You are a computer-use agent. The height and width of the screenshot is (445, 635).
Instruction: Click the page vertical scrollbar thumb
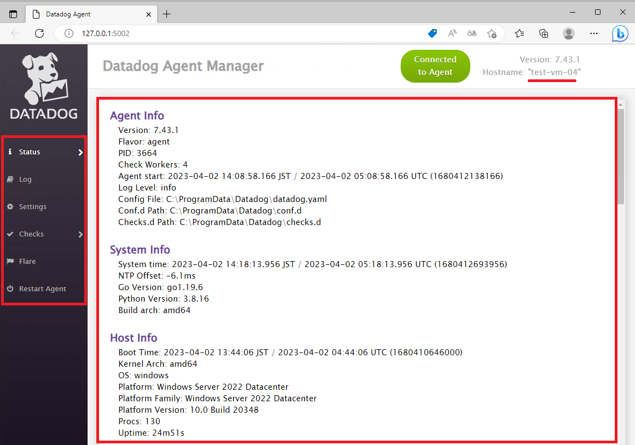[621, 156]
